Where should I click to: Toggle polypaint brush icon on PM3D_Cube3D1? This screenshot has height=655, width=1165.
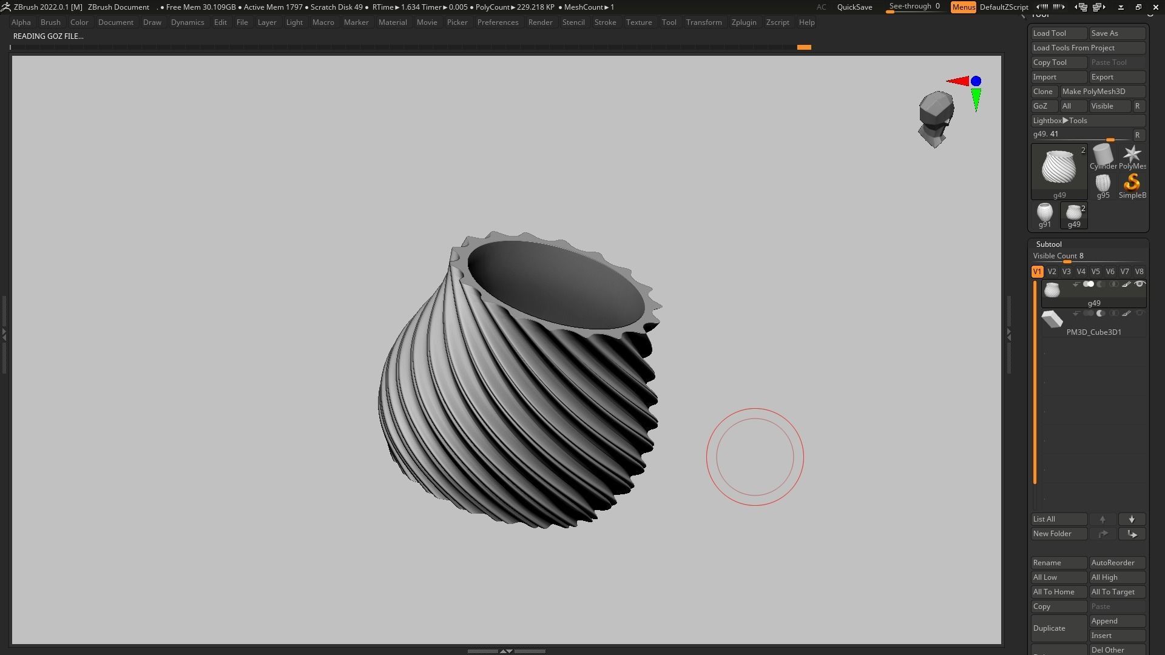(1126, 314)
